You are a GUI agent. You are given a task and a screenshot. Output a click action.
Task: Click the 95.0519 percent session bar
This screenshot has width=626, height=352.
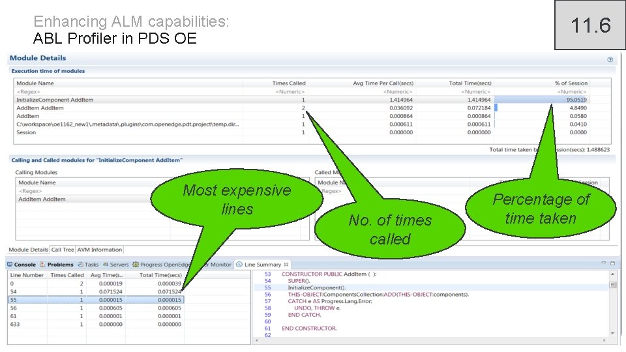tap(541, 100)
